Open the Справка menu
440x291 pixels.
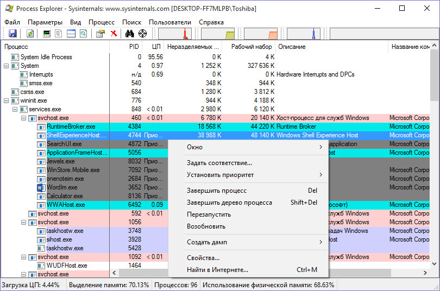(x=211, y=22)
